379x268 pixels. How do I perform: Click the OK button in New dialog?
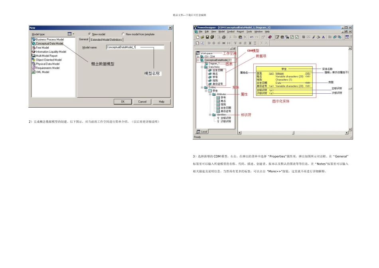pos(123,102)
